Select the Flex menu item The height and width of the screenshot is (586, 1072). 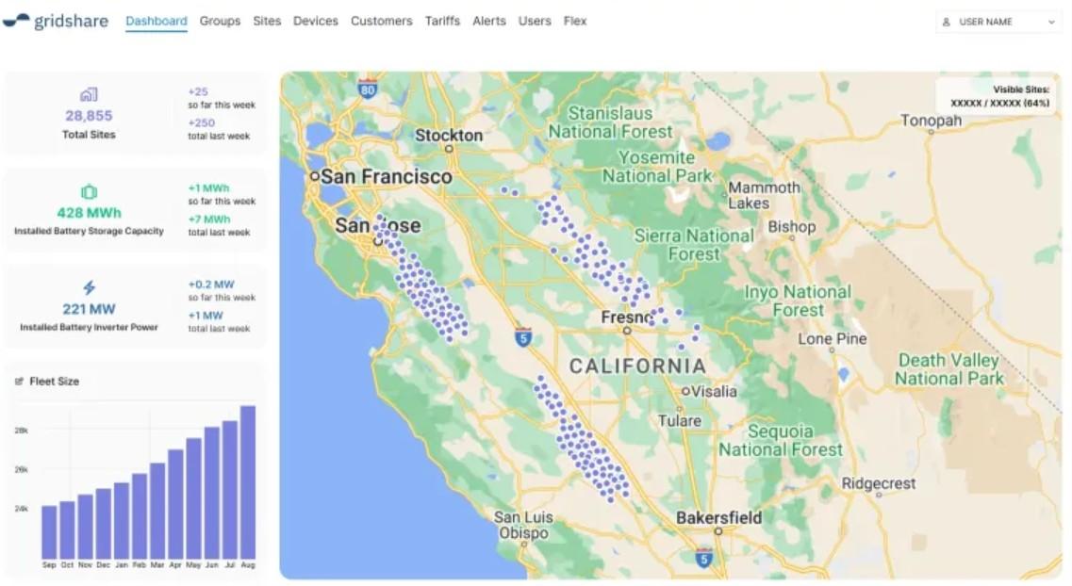point(575,21)
